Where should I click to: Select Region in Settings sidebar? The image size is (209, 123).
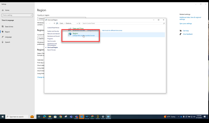click(7, 32)
